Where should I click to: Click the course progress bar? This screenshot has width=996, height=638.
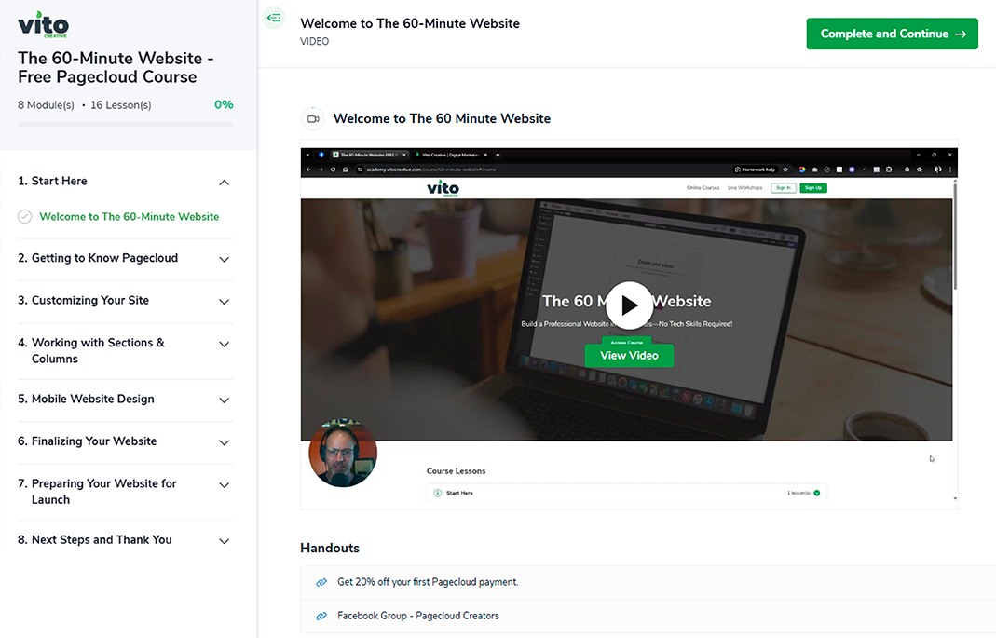click(126, 124)
